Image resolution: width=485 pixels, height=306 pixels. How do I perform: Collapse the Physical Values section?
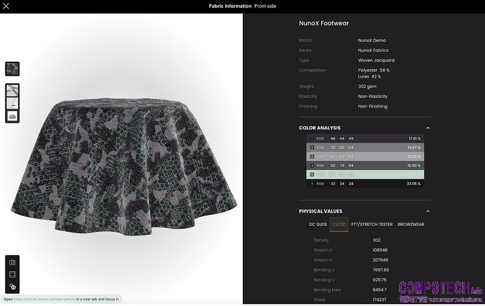click(x=428, y=211)
